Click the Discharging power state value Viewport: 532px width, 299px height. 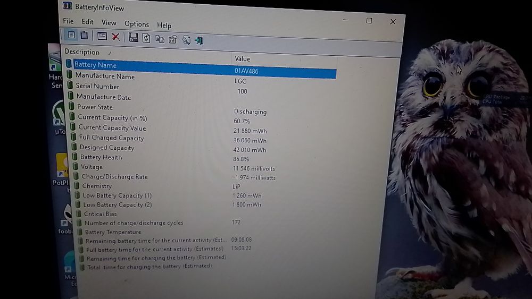pyautogui.click(x=251, y=112)
